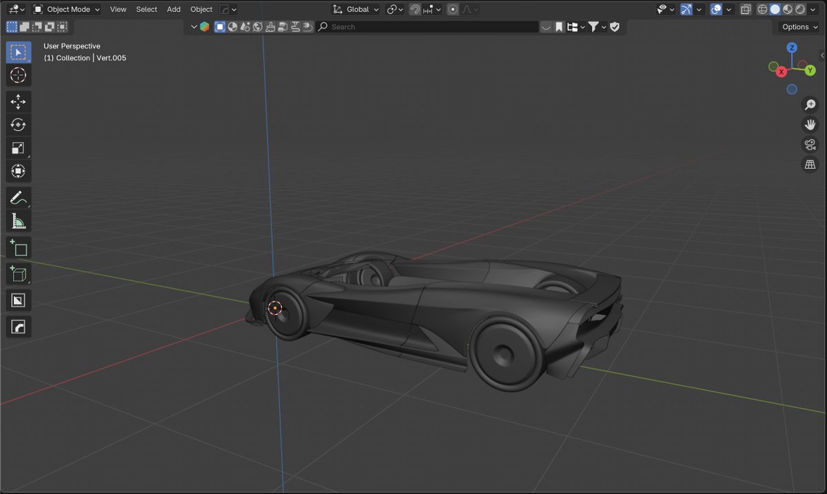Click the hand pan view icon
Screen dimensions: 827x494
810,125
